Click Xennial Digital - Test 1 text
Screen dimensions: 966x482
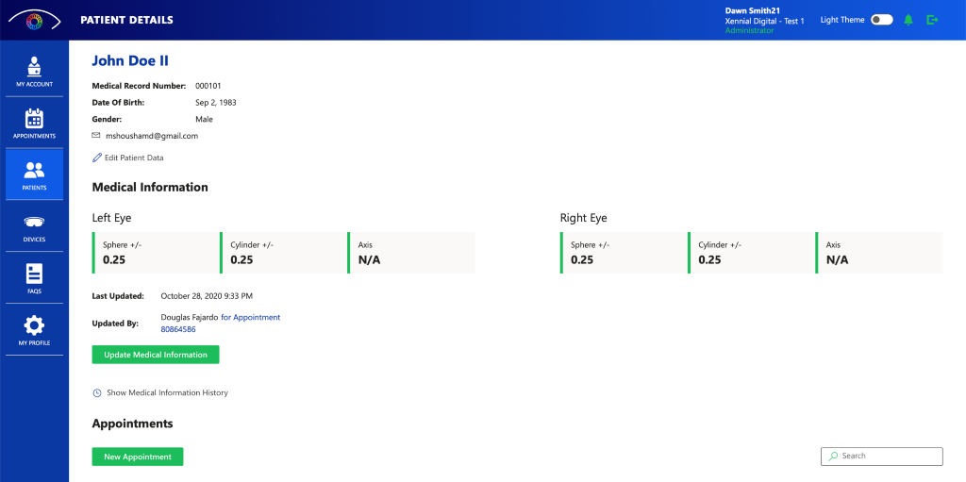click(764, 21)
